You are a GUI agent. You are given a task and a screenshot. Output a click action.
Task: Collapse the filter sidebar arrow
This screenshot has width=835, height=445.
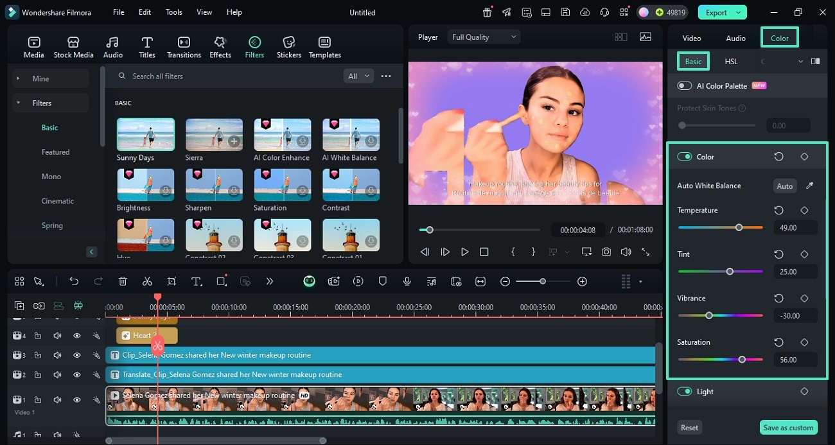[92, 252]
